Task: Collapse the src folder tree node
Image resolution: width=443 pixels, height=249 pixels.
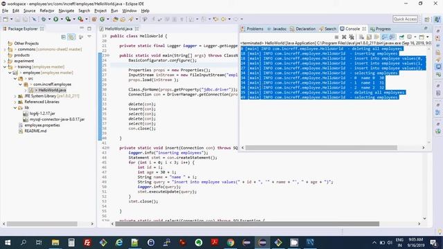Action: (x=15, y=78)
